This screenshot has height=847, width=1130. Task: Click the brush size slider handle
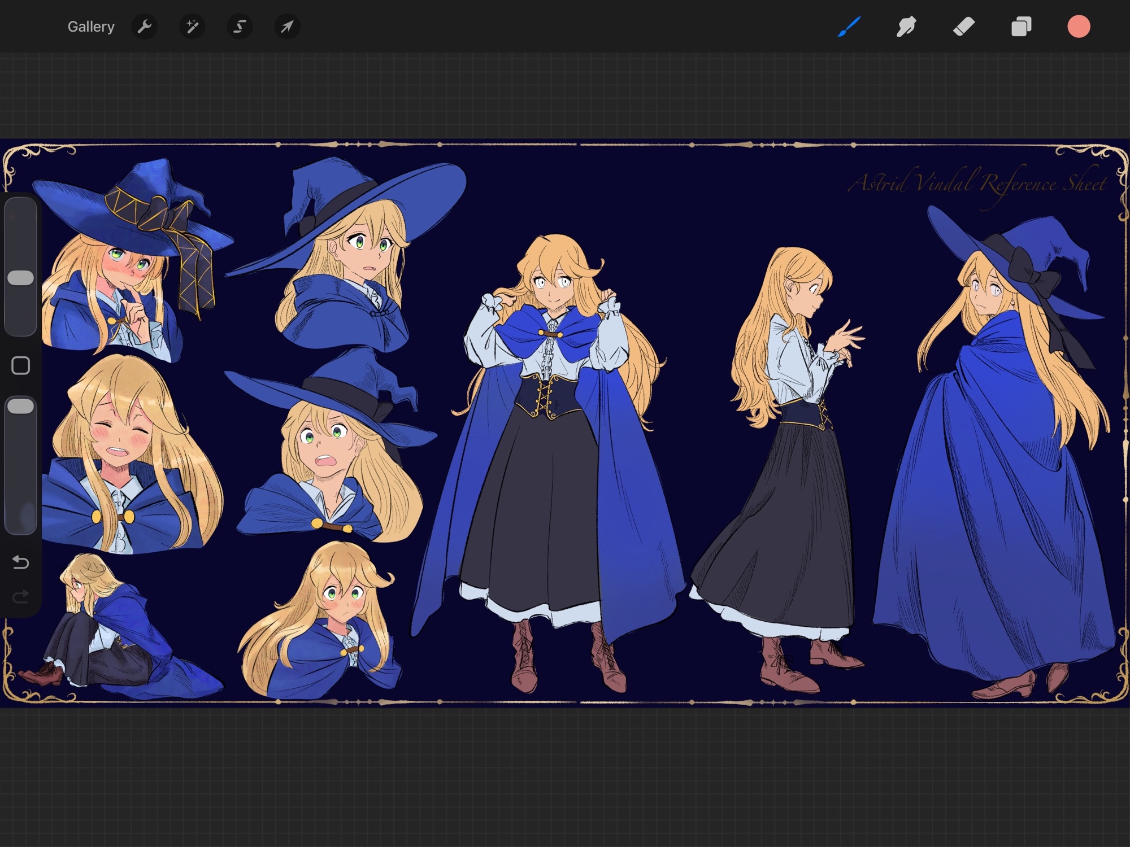coord(21,278)
